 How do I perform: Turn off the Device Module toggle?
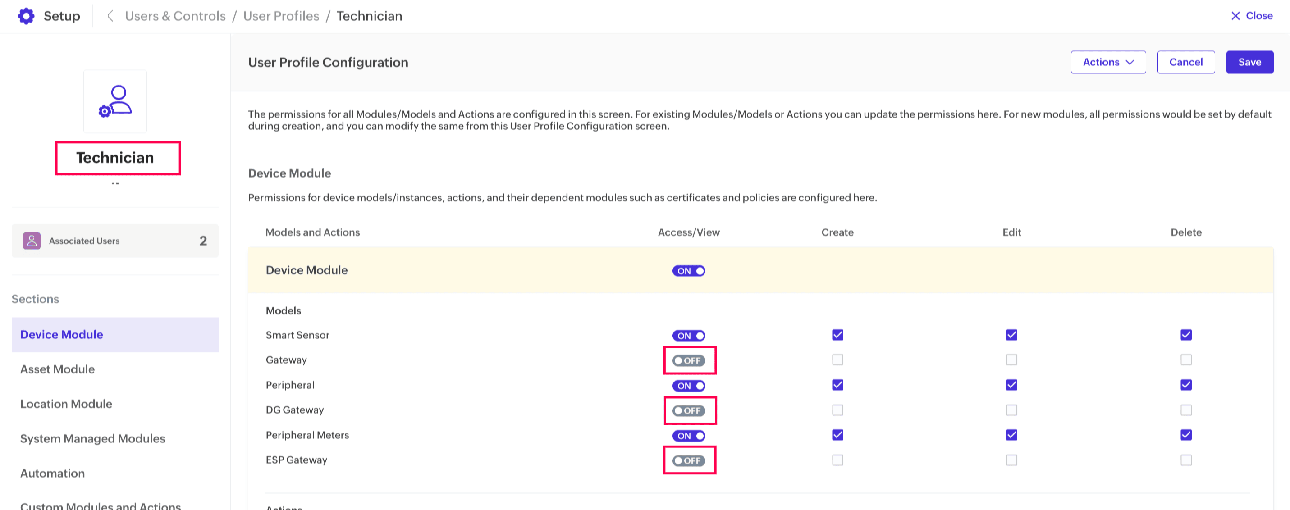689,271
